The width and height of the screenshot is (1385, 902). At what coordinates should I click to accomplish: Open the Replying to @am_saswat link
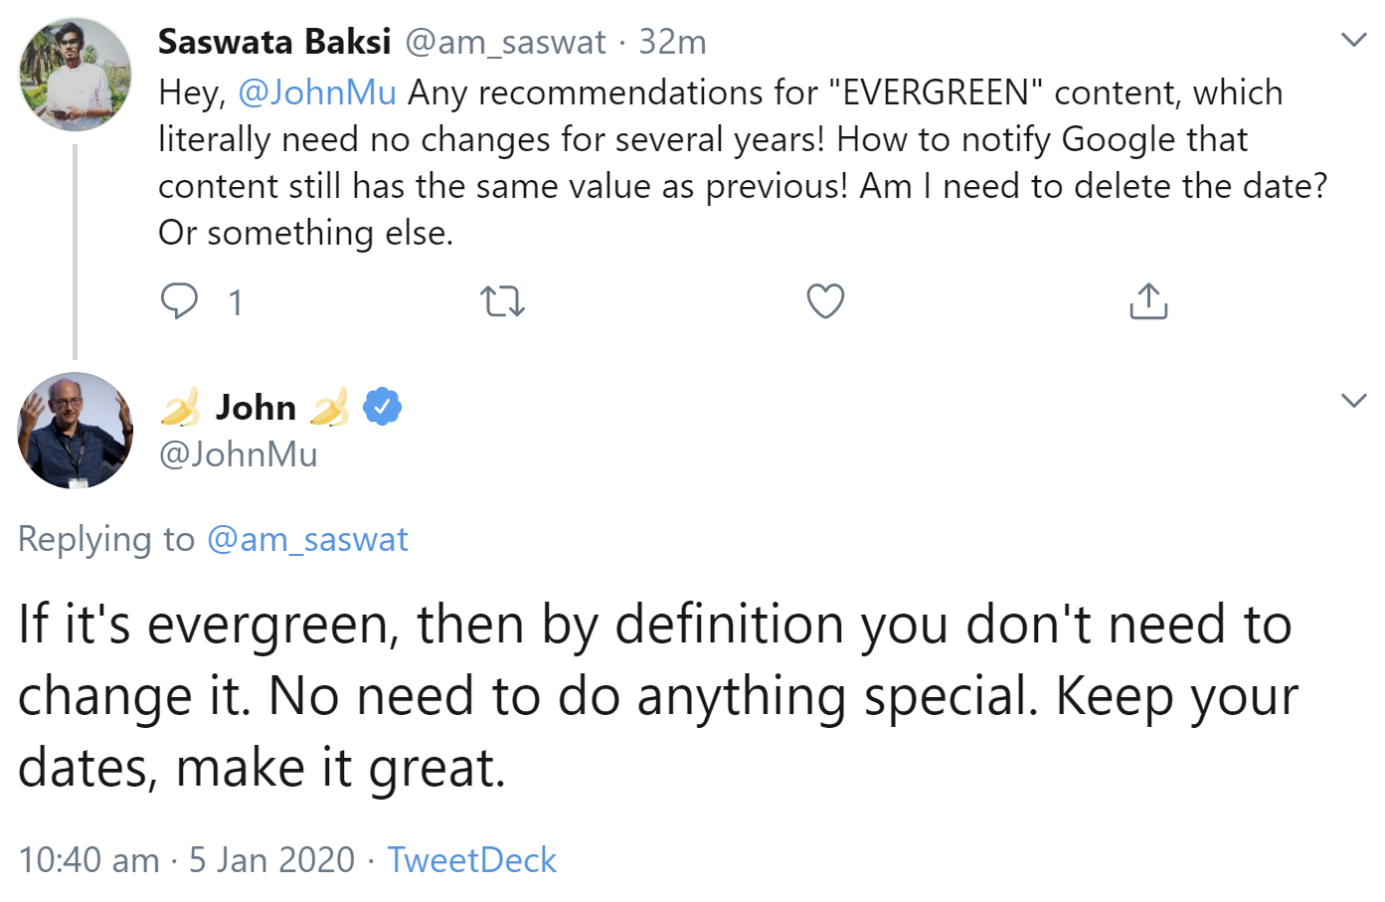(308, 538)
